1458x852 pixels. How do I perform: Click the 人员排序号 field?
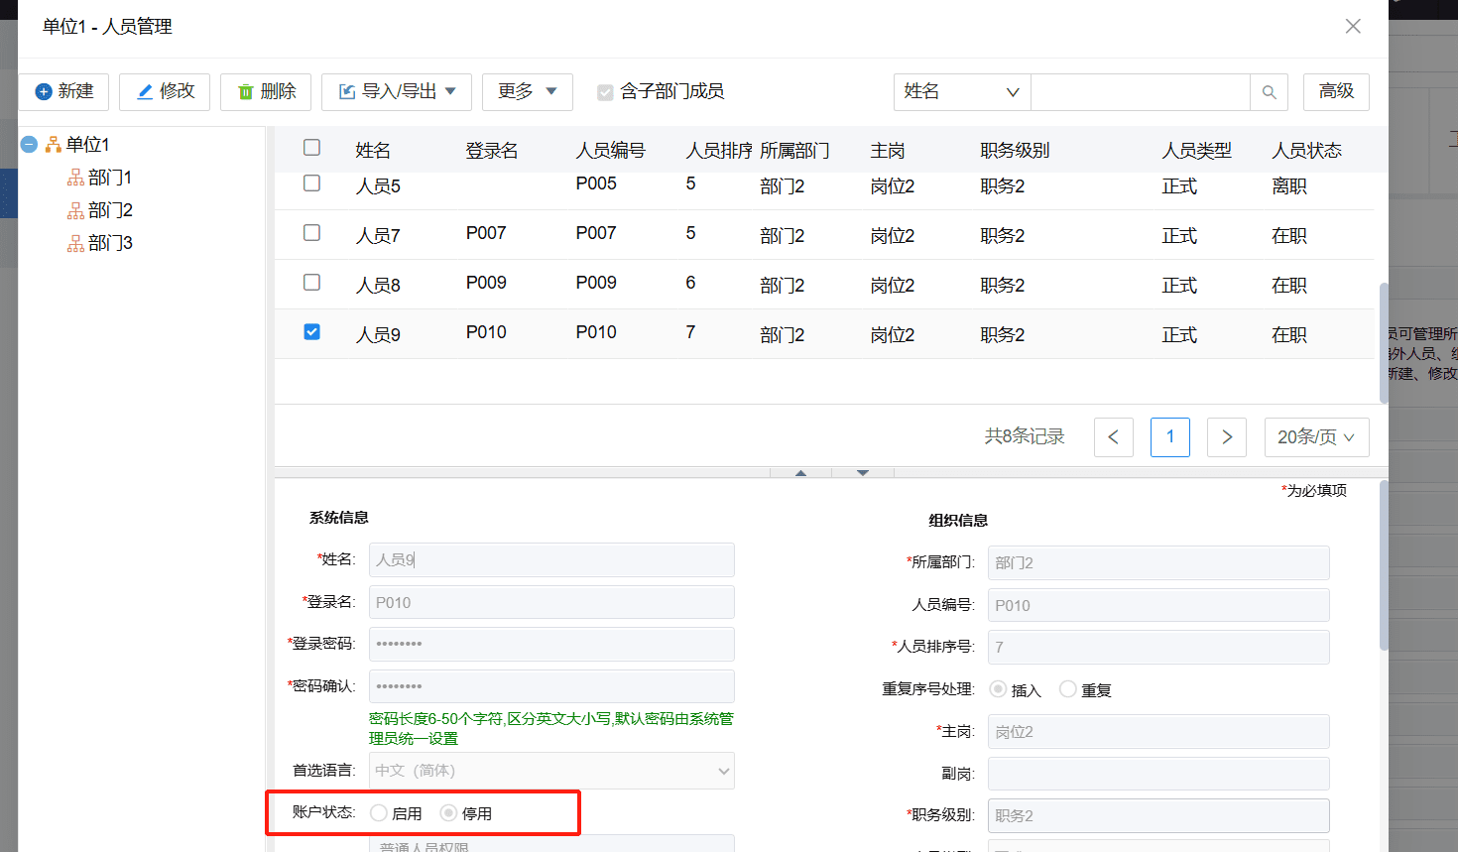1158,647
